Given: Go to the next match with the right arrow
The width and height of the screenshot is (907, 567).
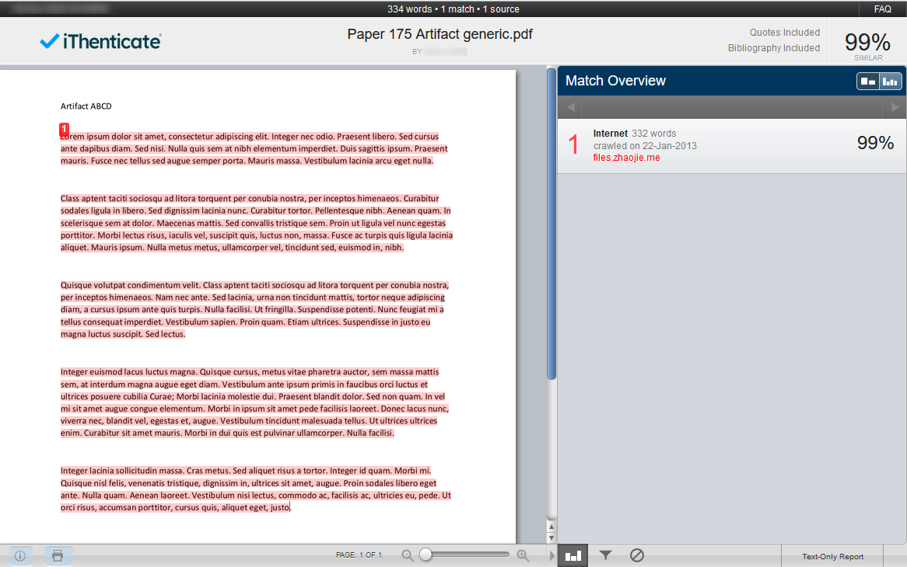Looking at the screenshot, I should pyautogui.click(x=895, y=107).
